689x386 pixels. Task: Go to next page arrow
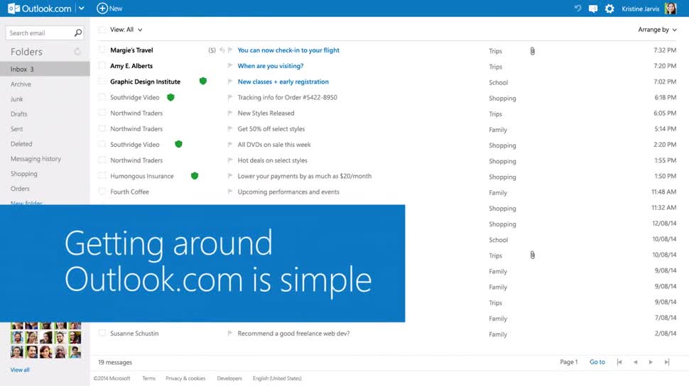point(651,362)
